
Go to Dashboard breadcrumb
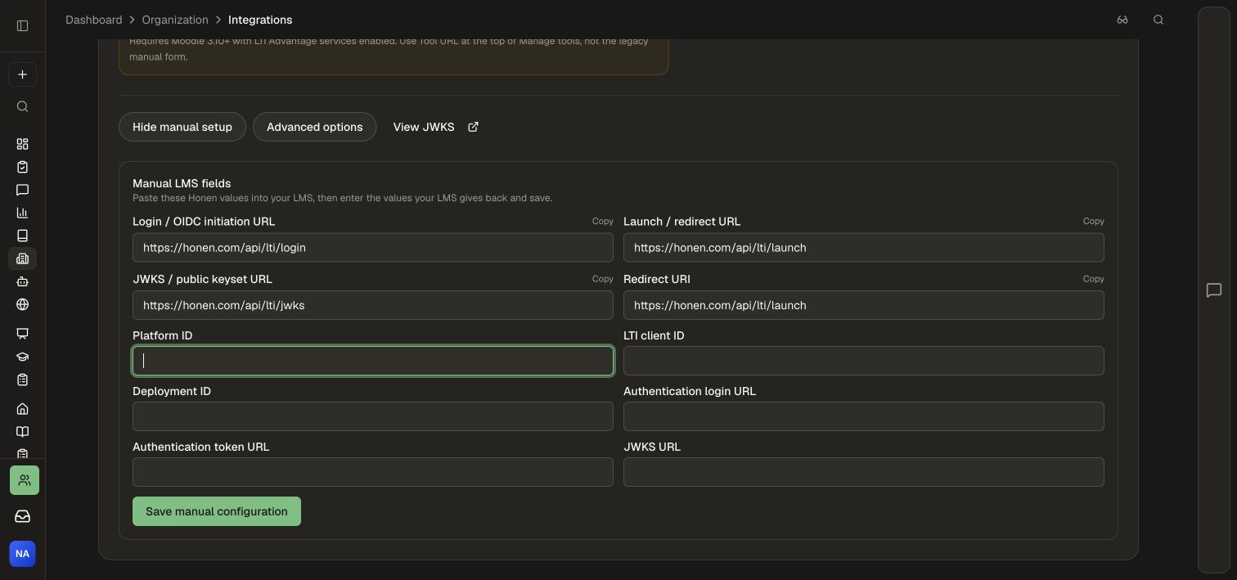point(94,20)
